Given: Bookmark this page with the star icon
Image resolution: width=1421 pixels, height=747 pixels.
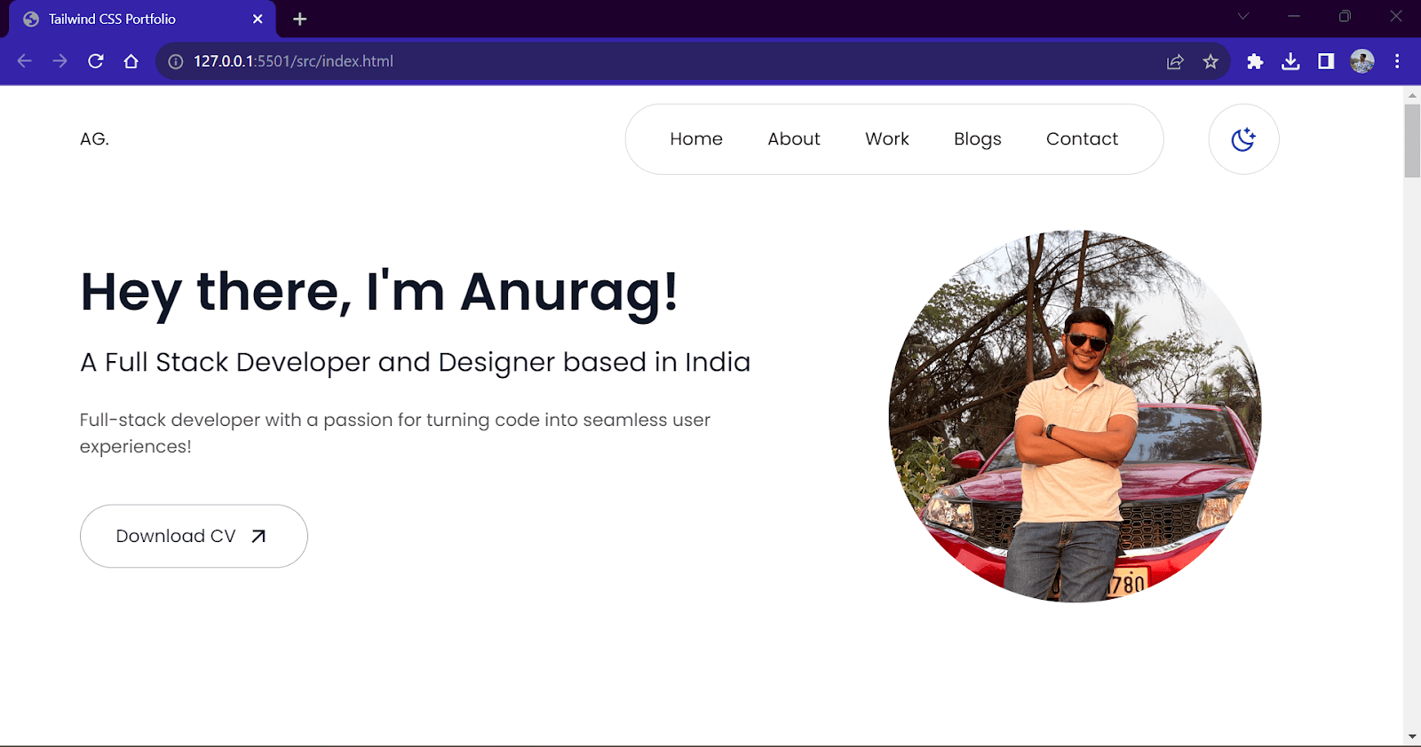Looking at the screenshot, I should pos(1211,61).
